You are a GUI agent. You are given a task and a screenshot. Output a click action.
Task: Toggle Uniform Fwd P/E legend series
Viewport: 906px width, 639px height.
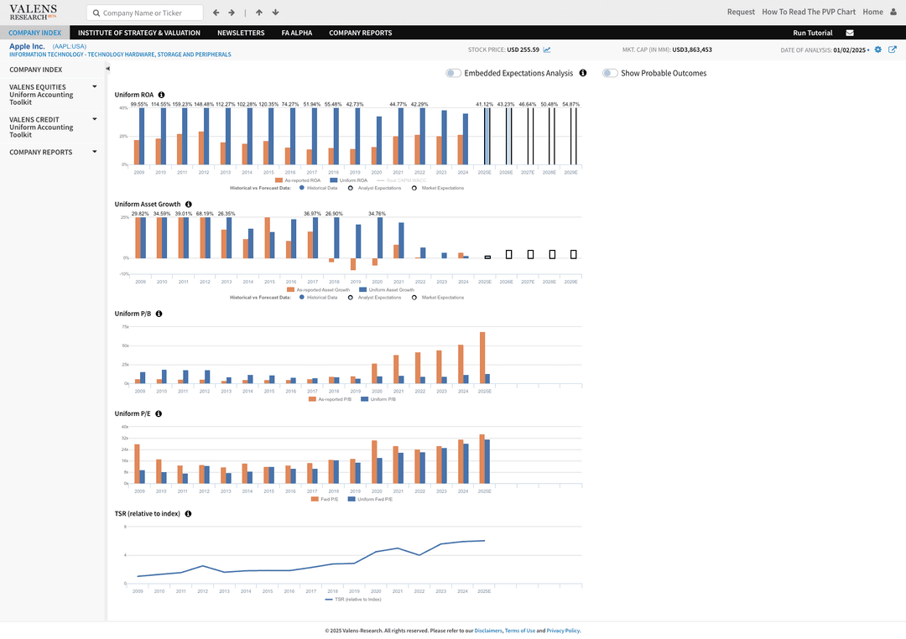(370, 499)
